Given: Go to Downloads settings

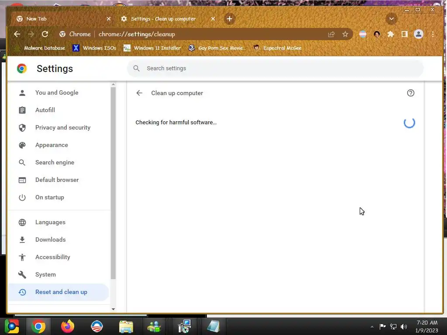Looking at the screenshot, I should (58, 239).
